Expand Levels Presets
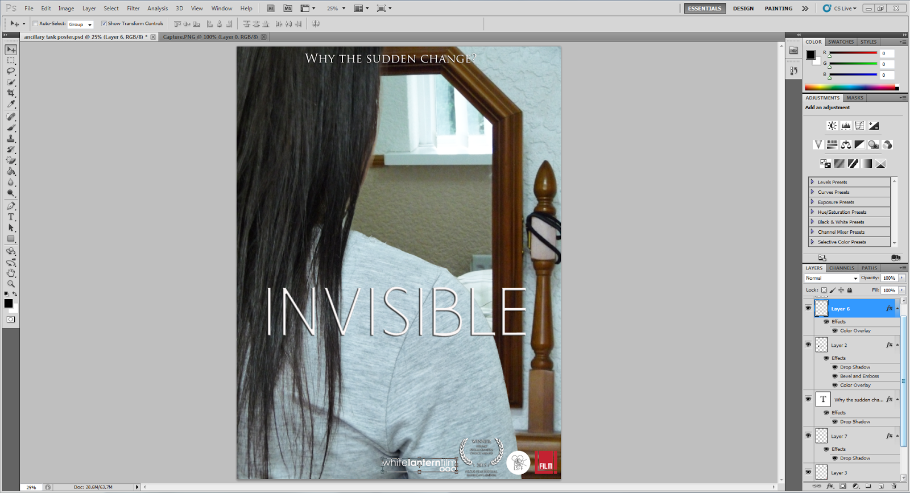The height and width of the screenshot is (493, 910). click(812, 182)
